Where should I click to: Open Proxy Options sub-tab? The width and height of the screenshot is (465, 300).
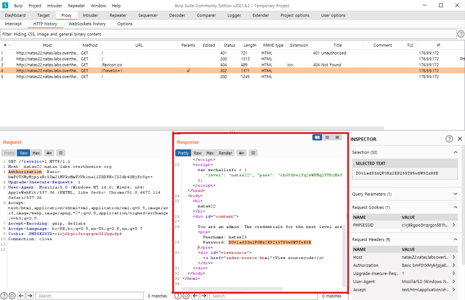coord(125,24)
